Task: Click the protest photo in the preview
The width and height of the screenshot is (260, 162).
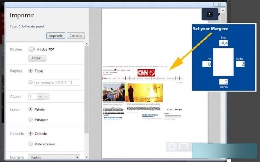Action: (x=113, y=92)
